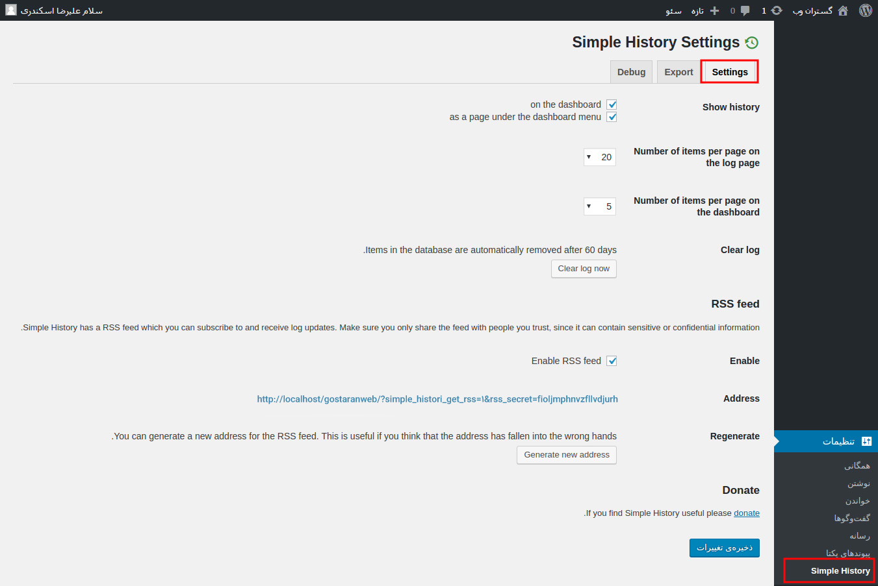
Task: Click Clear log now button
Action: [584, 269]
